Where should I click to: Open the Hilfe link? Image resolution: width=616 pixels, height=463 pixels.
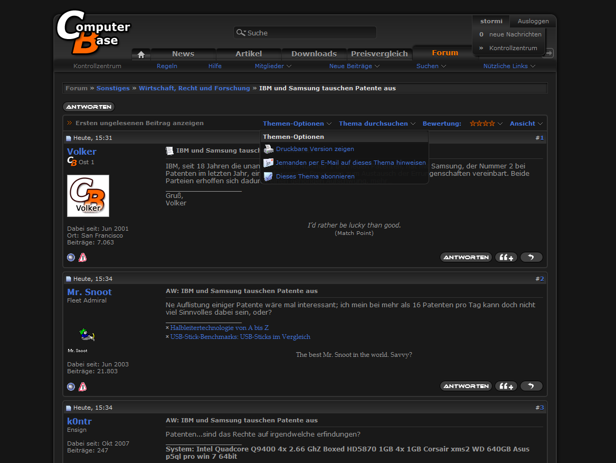point(215,66)
